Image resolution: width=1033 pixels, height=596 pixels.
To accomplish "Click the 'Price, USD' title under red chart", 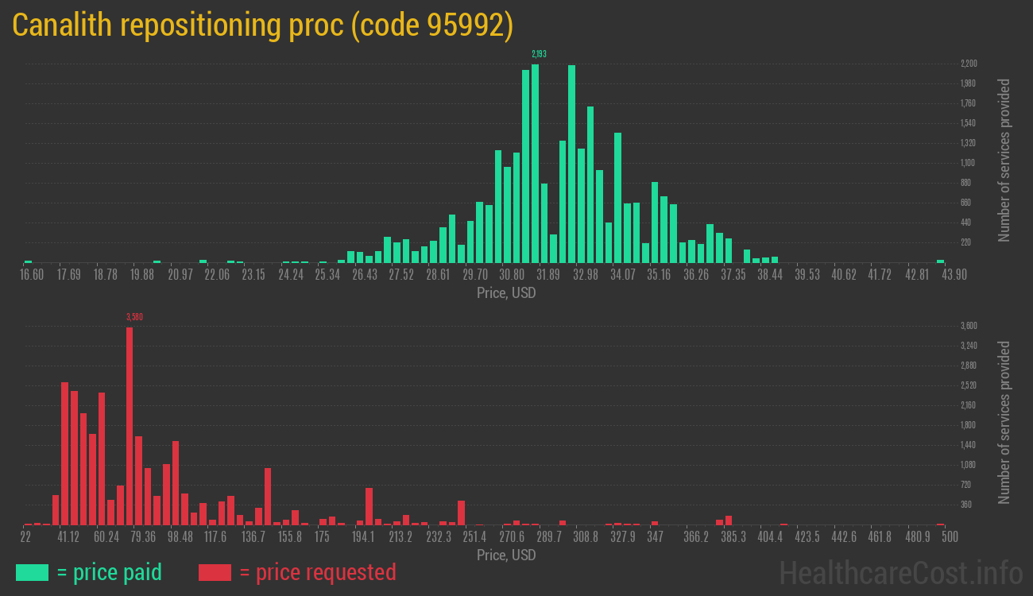I will pyautogui.click(x=506, y=555).
